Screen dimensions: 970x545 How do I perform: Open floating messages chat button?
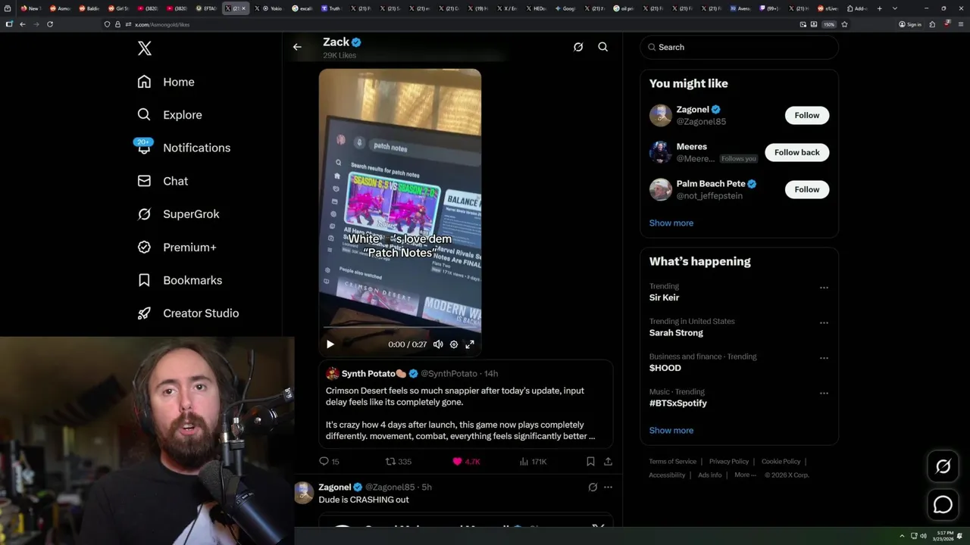click(943, 504)
